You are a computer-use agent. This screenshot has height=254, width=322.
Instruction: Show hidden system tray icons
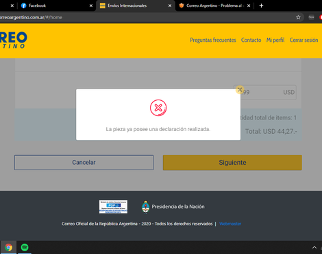(314, 247)
